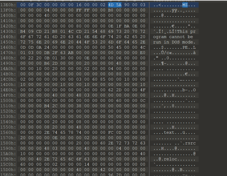Select the 85 byte in row 14C0h
227x176 pixels.
[x=103, y=79]
